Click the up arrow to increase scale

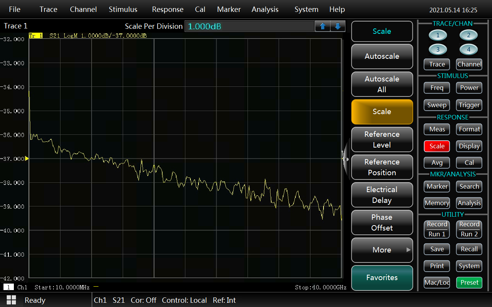[x=323, y=26]
